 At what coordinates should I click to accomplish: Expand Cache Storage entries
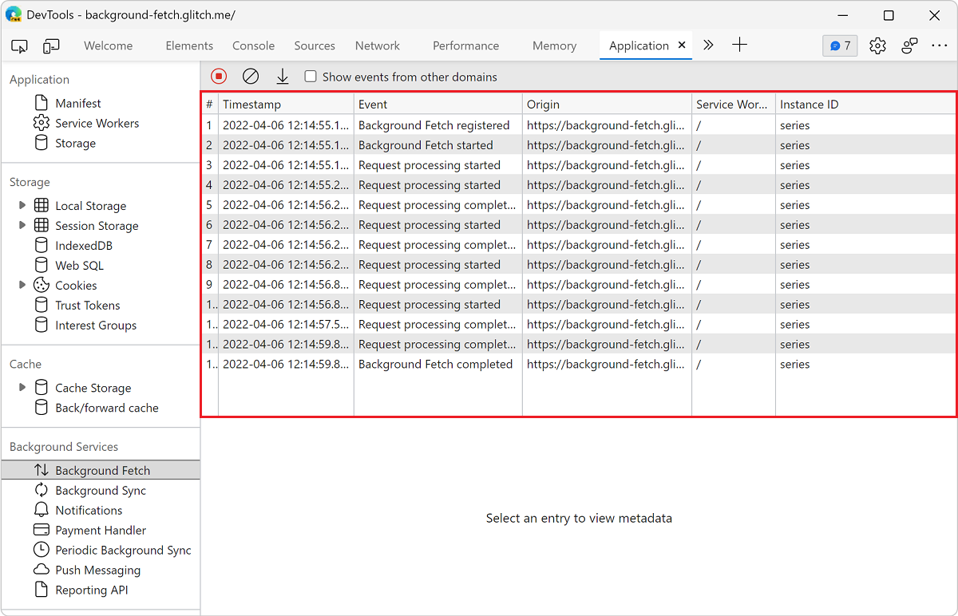22,388
